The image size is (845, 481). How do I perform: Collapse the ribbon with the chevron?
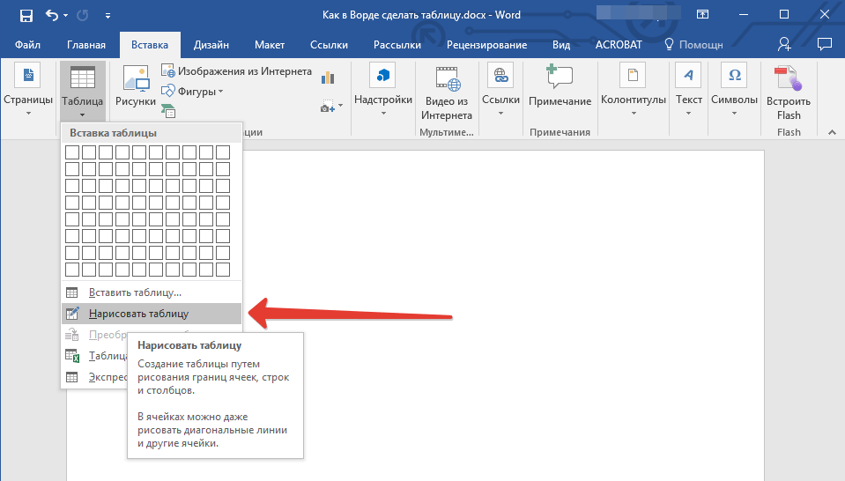830,131
